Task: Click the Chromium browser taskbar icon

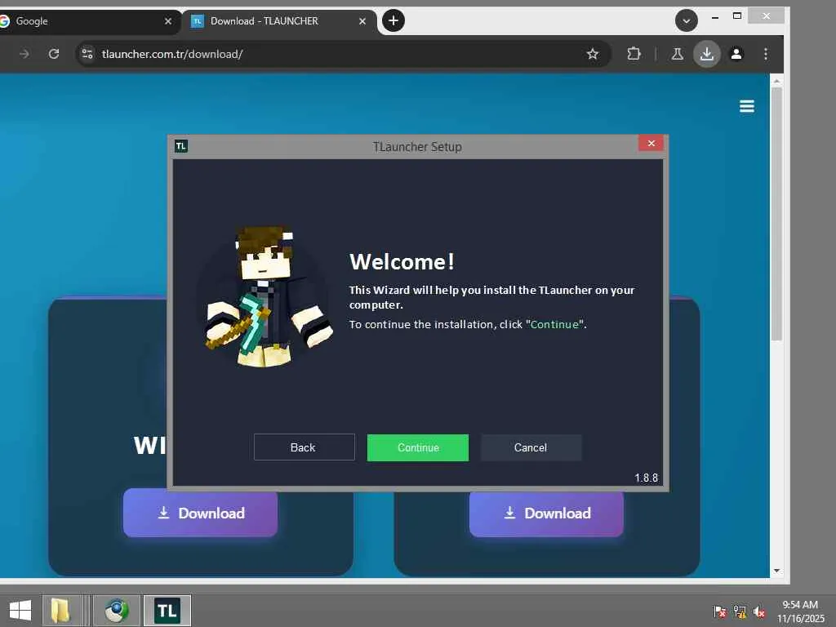Action: coord(116,611)
